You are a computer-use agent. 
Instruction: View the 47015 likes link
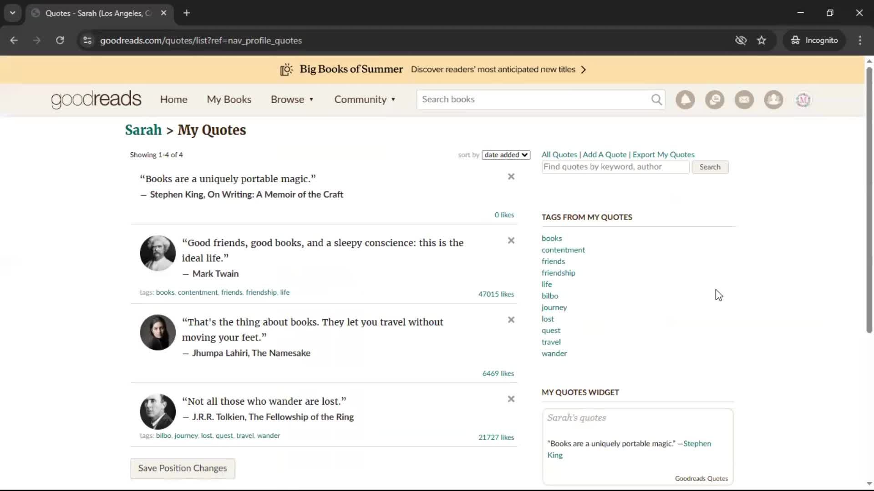[496, 294]
